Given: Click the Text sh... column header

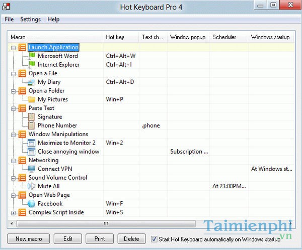Looking at the screenshot, I should point(153,37).
